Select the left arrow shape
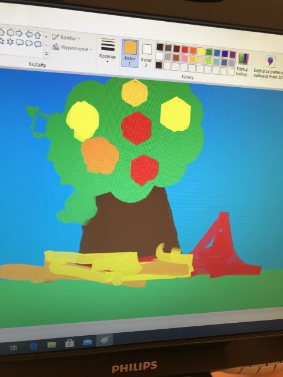 pos(29,34)
